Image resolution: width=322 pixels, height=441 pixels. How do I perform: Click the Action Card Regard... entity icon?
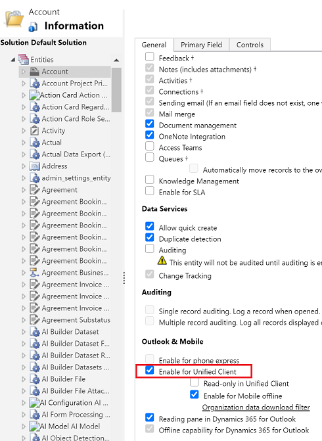point(35,107)
